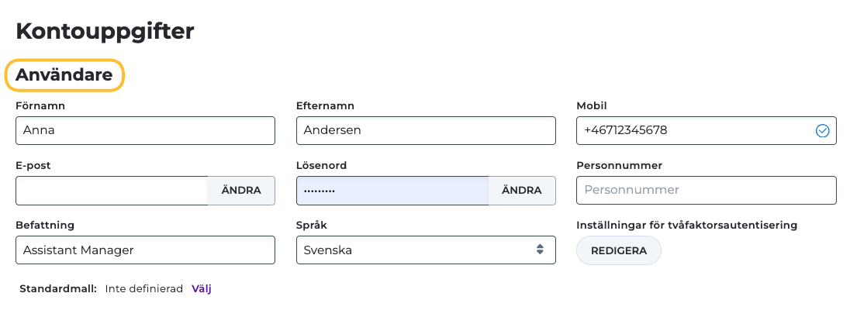Select the empty Personnummer input field
Image resolution: width=850 pixels, height=324 pixels.
(707, 190)
